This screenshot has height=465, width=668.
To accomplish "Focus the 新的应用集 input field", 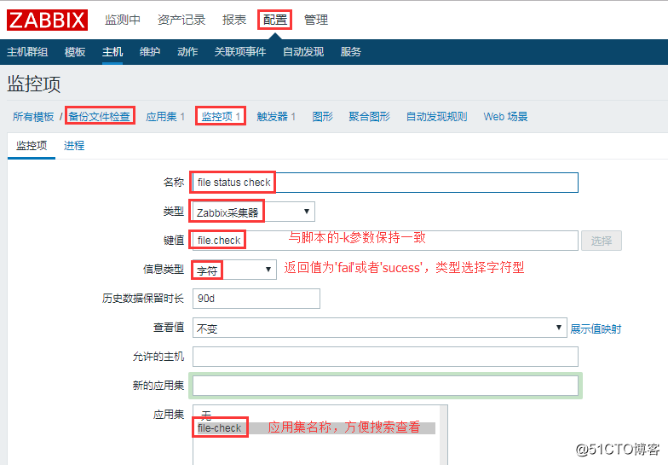I will [x=385, y=386].
